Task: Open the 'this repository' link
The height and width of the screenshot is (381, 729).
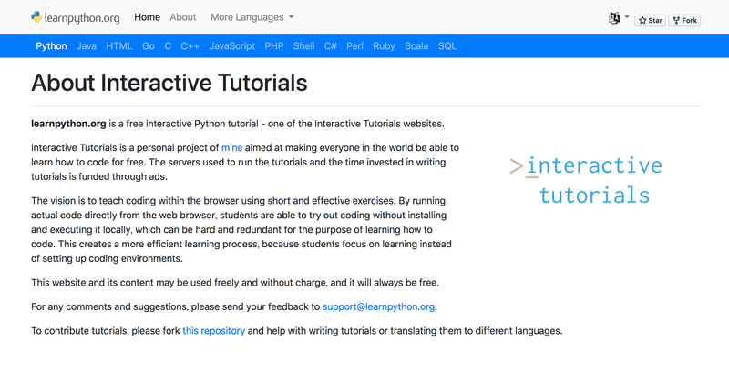Action: [x=213, y=331]
